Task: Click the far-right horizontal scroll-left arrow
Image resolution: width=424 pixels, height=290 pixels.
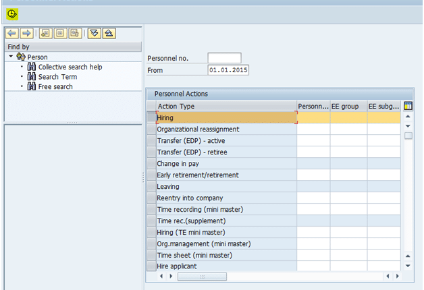Action: point(388,276)
